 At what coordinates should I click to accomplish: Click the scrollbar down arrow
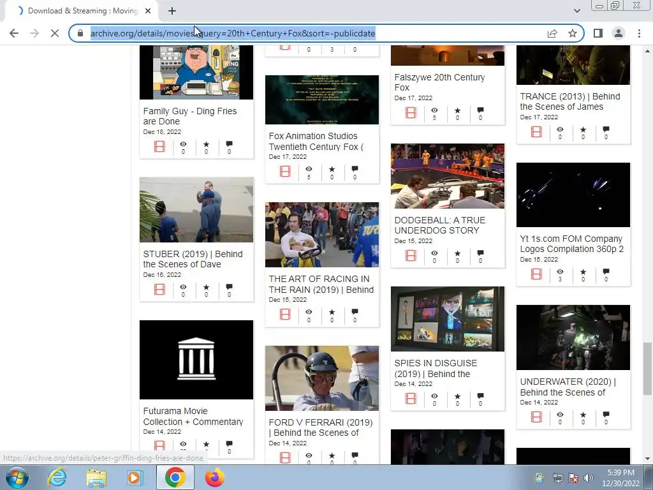(x=647, y=459)
